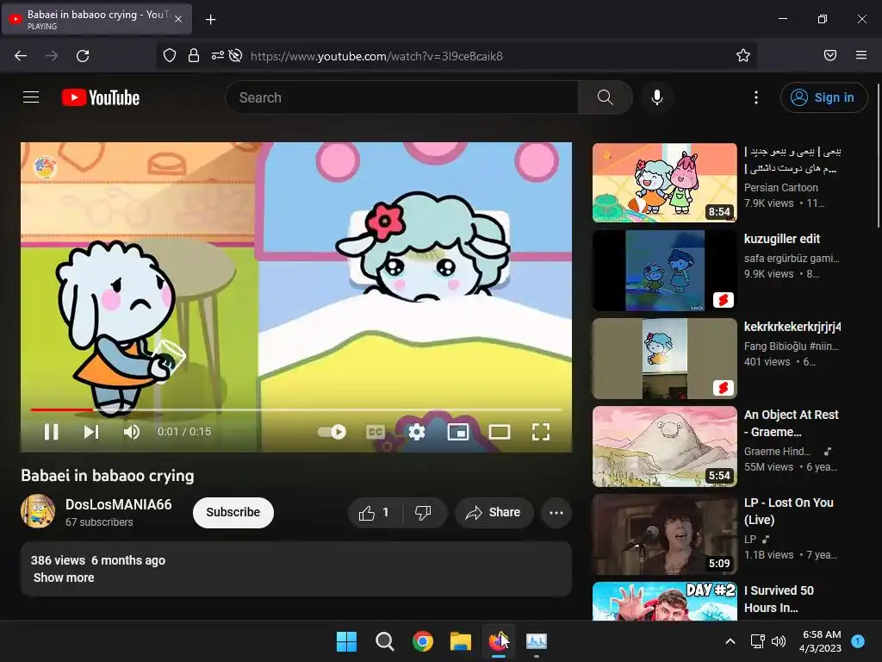Open File Explorer from taskbar
Screen dimensions: 882x662
(x=461, y=641)
